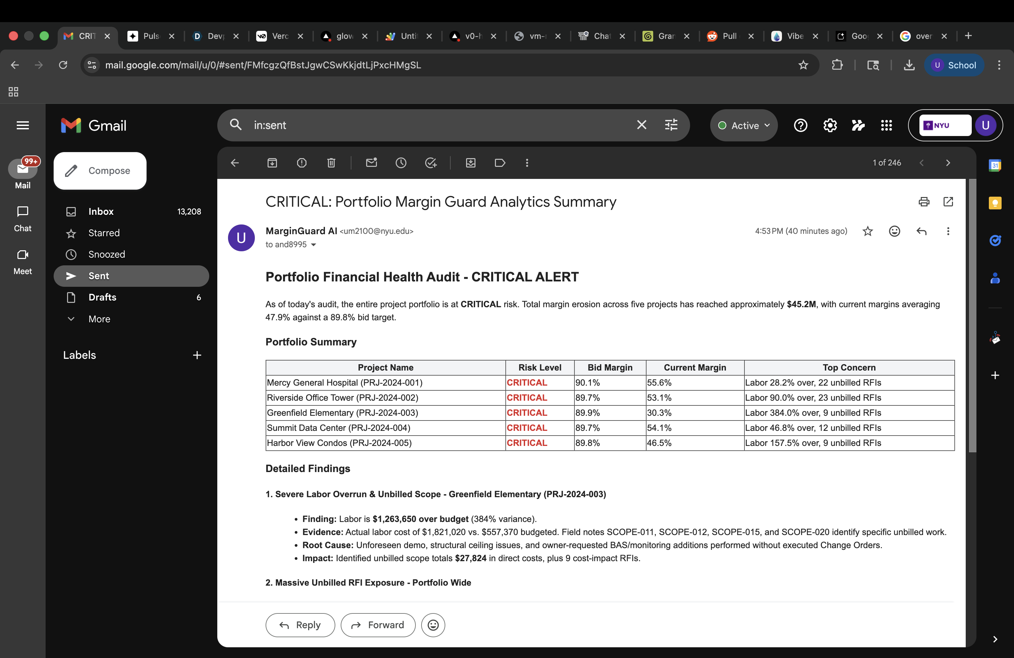This screenshot has height=658, width=1014.
Task: Snooze this email with clock icon
Action: tap(400, 162)
